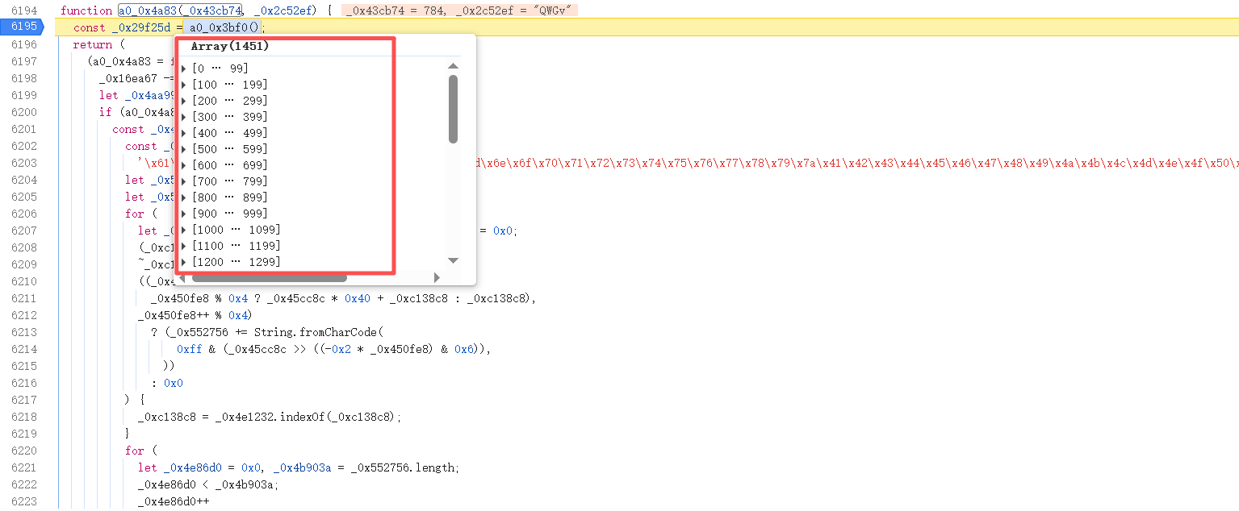
Task: Expand the [1200 … 1299] array range
Action: coord(185,262)
